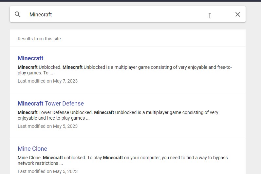Open the Minecraft result link
261x174 pixels.
tap(30, 58)
